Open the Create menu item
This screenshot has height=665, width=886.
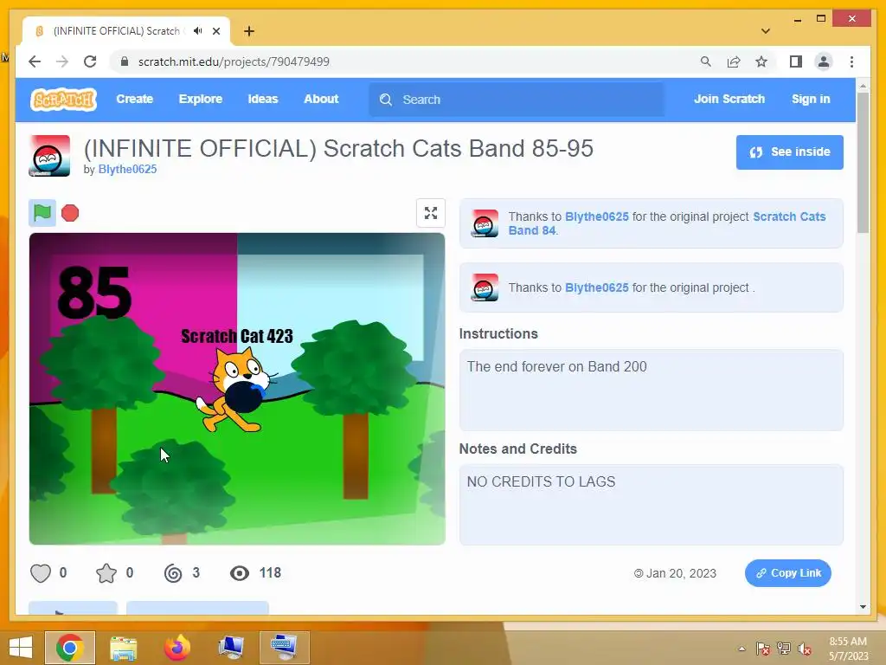134,99
